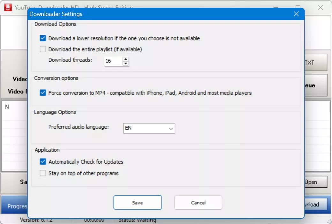Viewport: 332px width, 224px height.
Task: Increase download threads with up arrow
Action: [x=126, y=59]
